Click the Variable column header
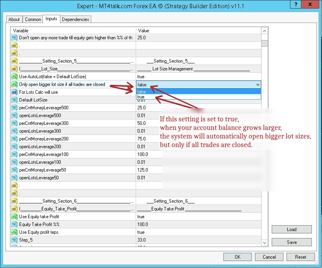The width and height of the screenshot is (322, 268). point(73,31)
